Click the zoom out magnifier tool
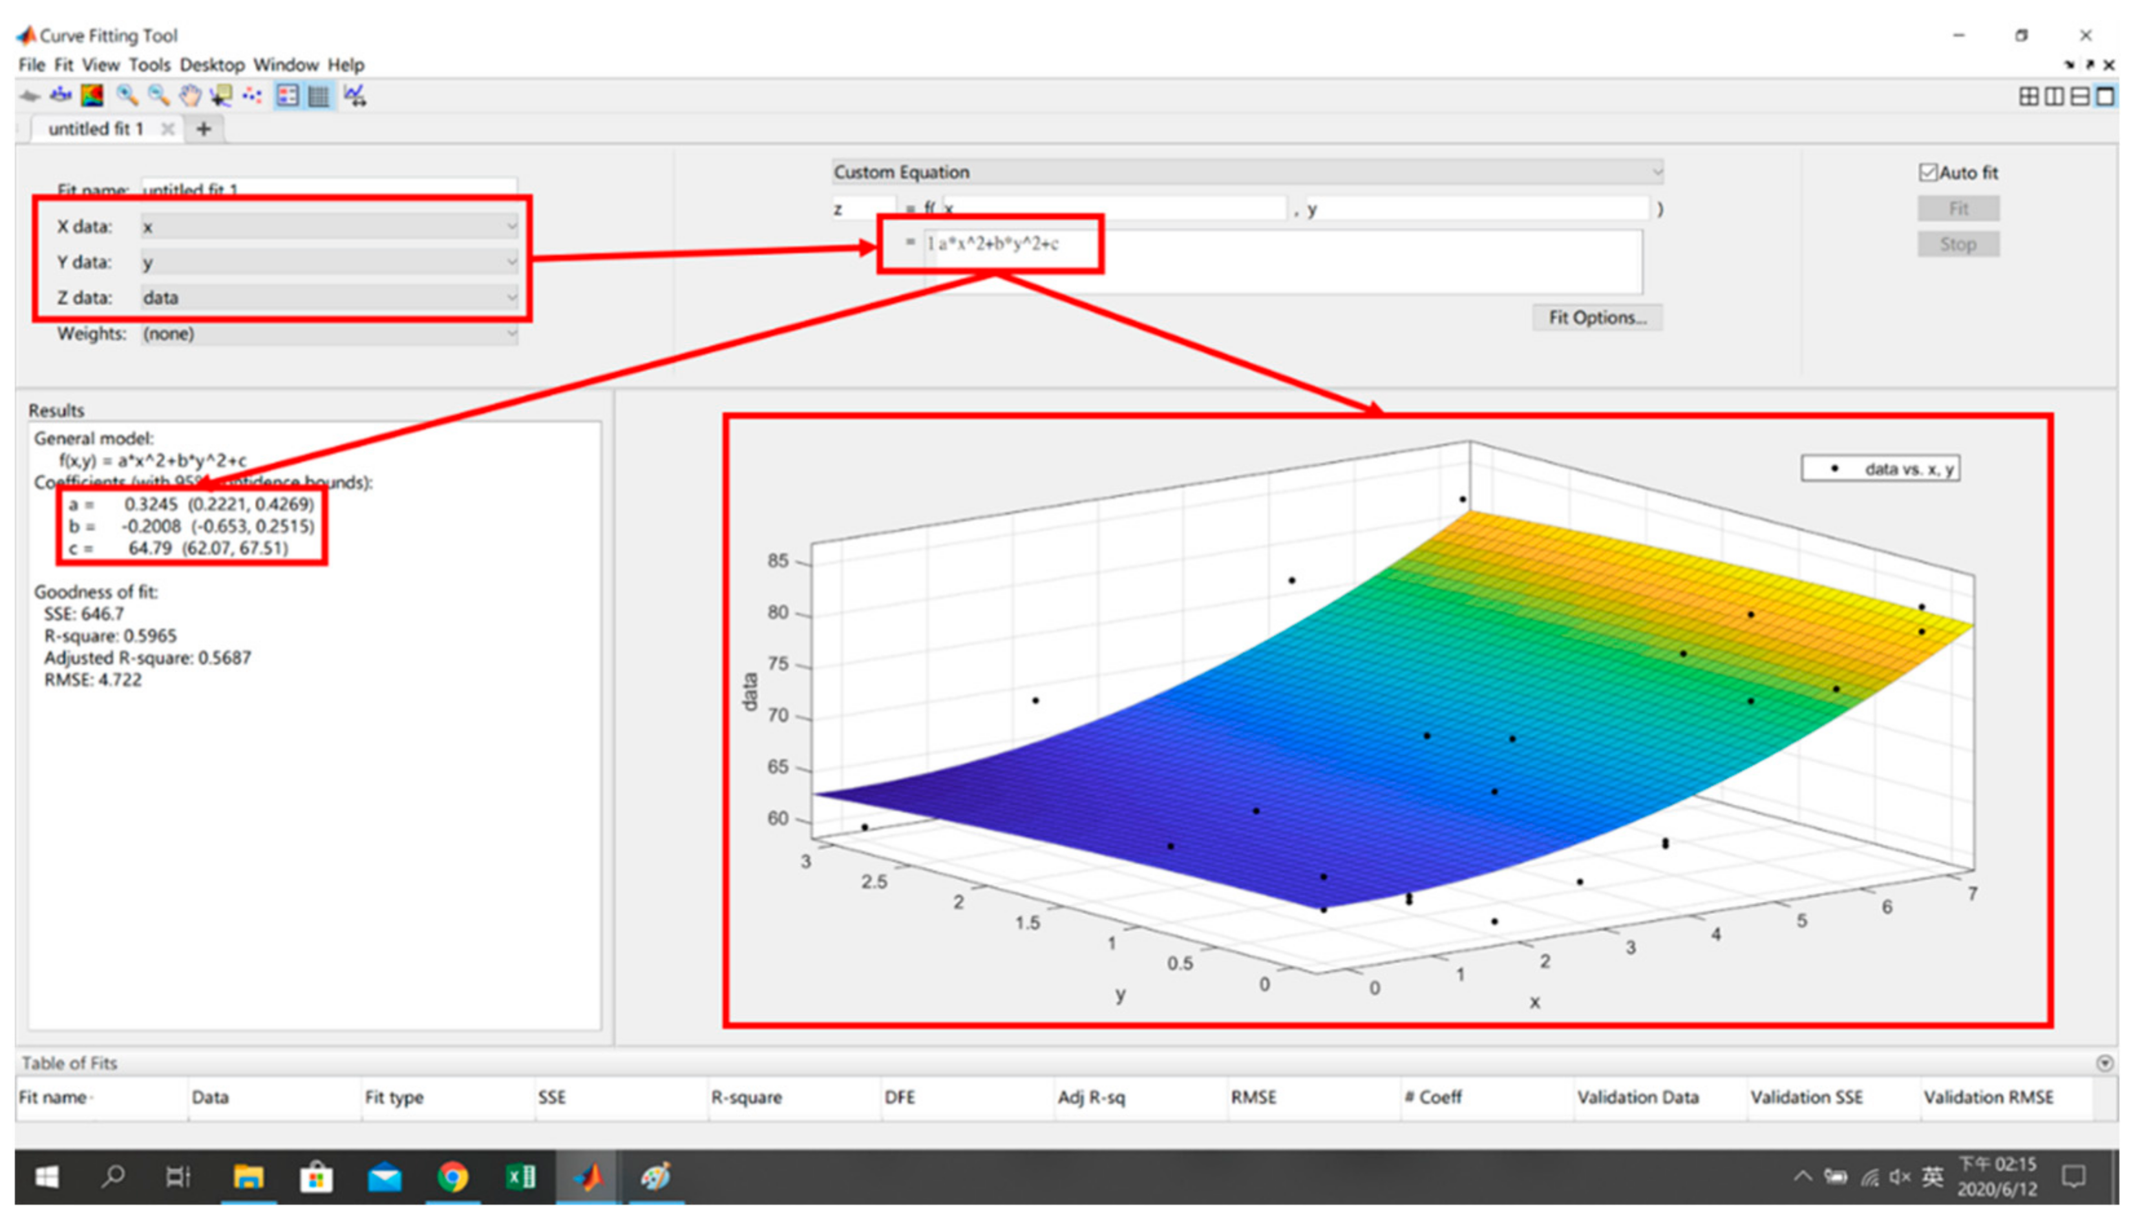Image resolution: width=2131 pixels, height=1217 pixels. 159,96
